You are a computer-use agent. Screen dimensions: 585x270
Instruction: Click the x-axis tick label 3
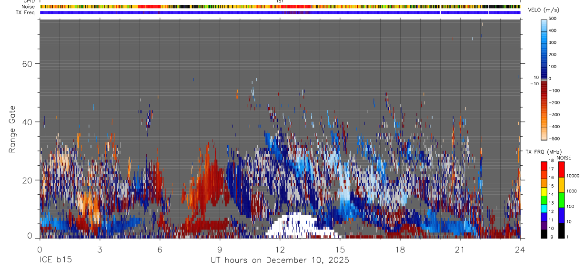100,249
